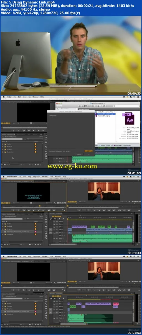Choose Zoom tool in 00:01:33 tools panel
Image resolution: width=142 pixels, height=335 pixels.
point(46,238)
